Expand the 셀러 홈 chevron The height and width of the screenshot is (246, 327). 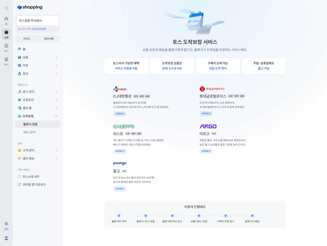tap(56, 108)
